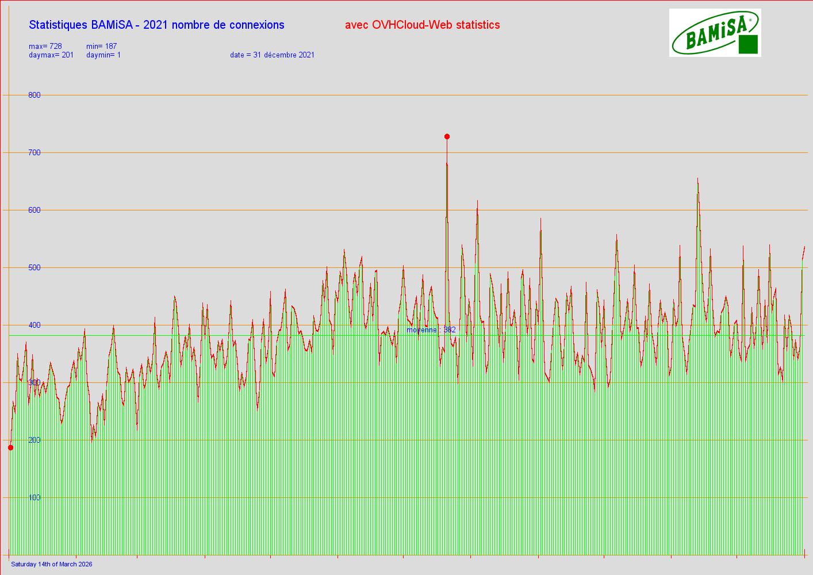The image size is (813, 575).
Task: Select the 'max= 728' label
Action: pos(45,46)
